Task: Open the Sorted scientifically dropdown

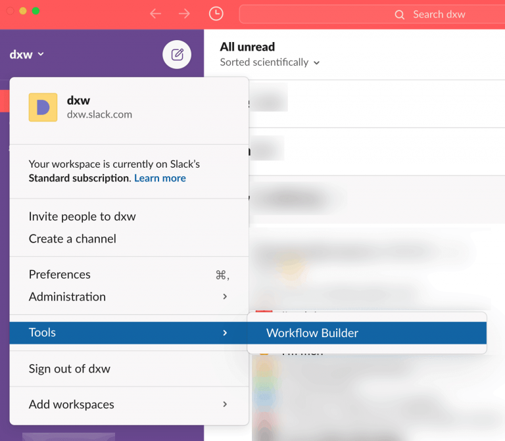Action: click(270, 62)
